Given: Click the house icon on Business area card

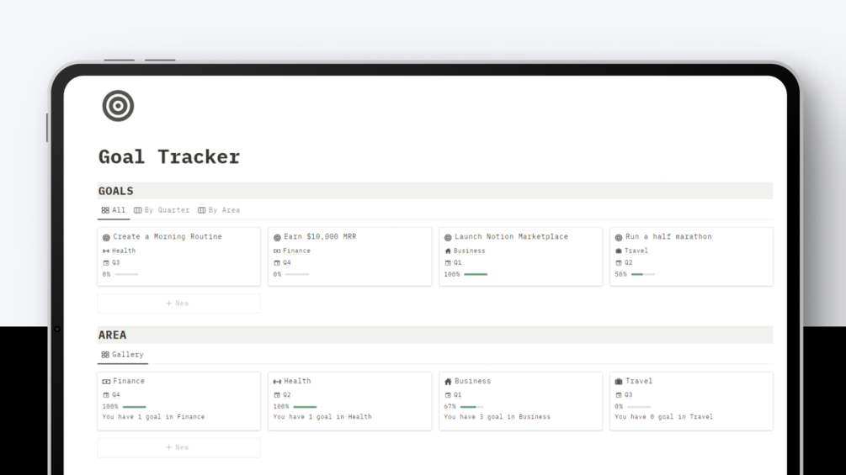Looking at the screenshot, I should [448, 382].
